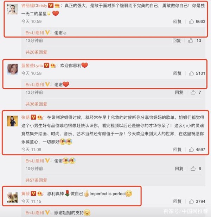Click verified badge next to 钟丽缇Christy
This screenshot has width=211, height=217.
click(51, 6)
